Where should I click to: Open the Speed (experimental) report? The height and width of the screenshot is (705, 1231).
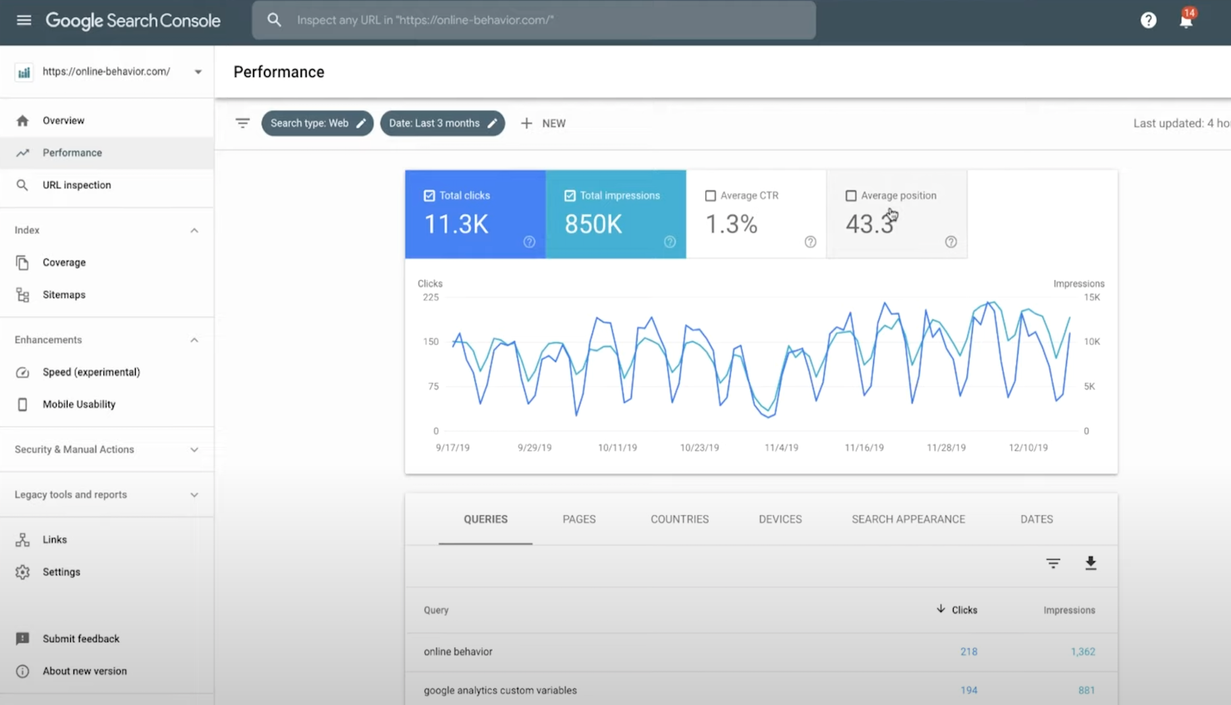click(x=107, y=372)
